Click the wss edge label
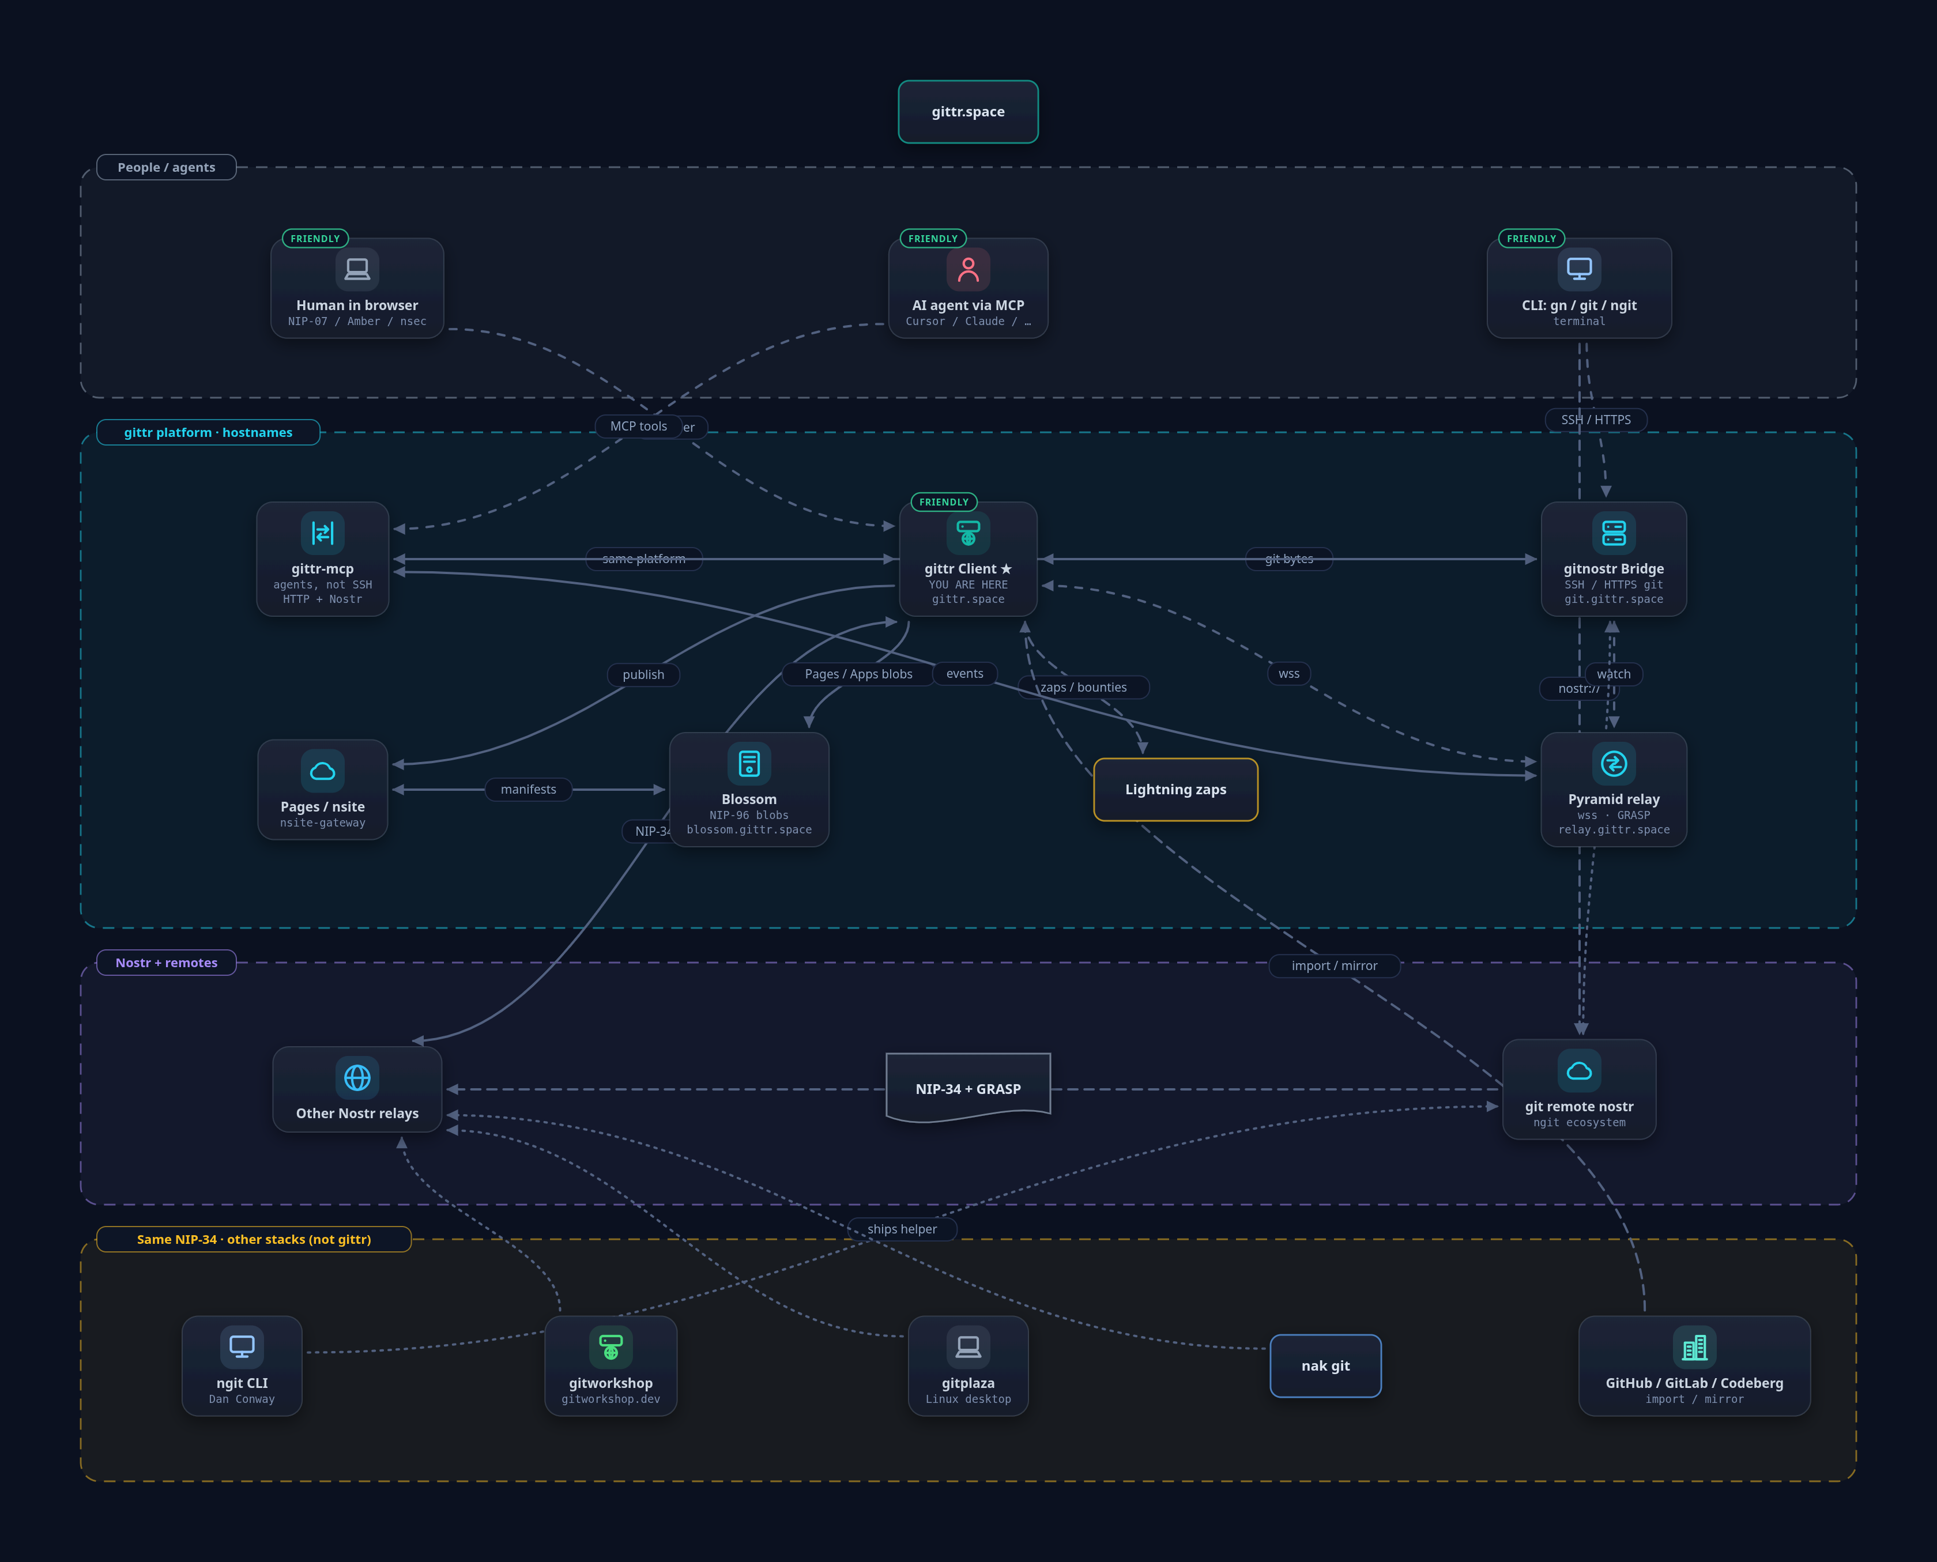 click(1288, 673)
